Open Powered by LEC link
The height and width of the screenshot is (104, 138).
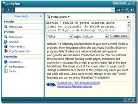[x=78, y=83]
